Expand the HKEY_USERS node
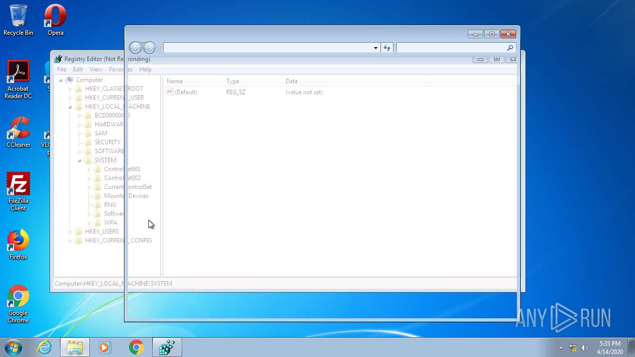Screen dimensions: 635x357 70,232
